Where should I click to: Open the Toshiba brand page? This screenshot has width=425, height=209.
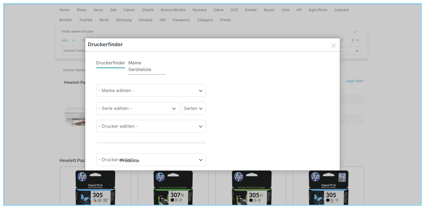tap(86, 20)
